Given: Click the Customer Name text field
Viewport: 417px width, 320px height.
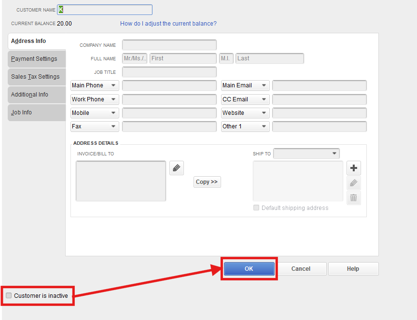Looking at the screenshot, I should 105,10.
